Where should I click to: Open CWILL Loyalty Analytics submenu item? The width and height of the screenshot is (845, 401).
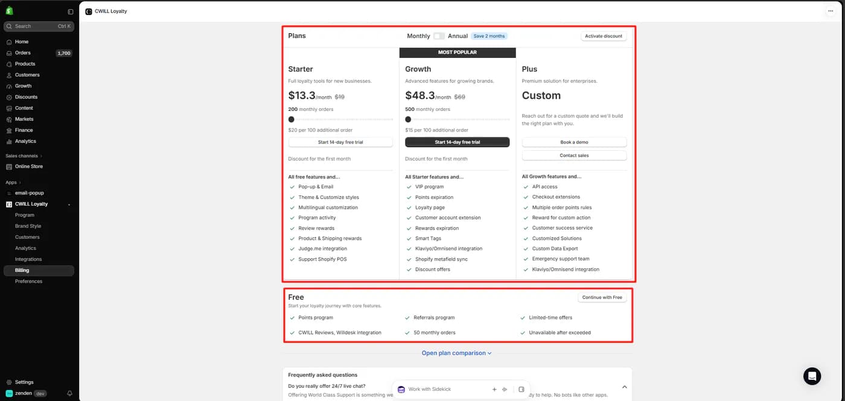(25, 248)
